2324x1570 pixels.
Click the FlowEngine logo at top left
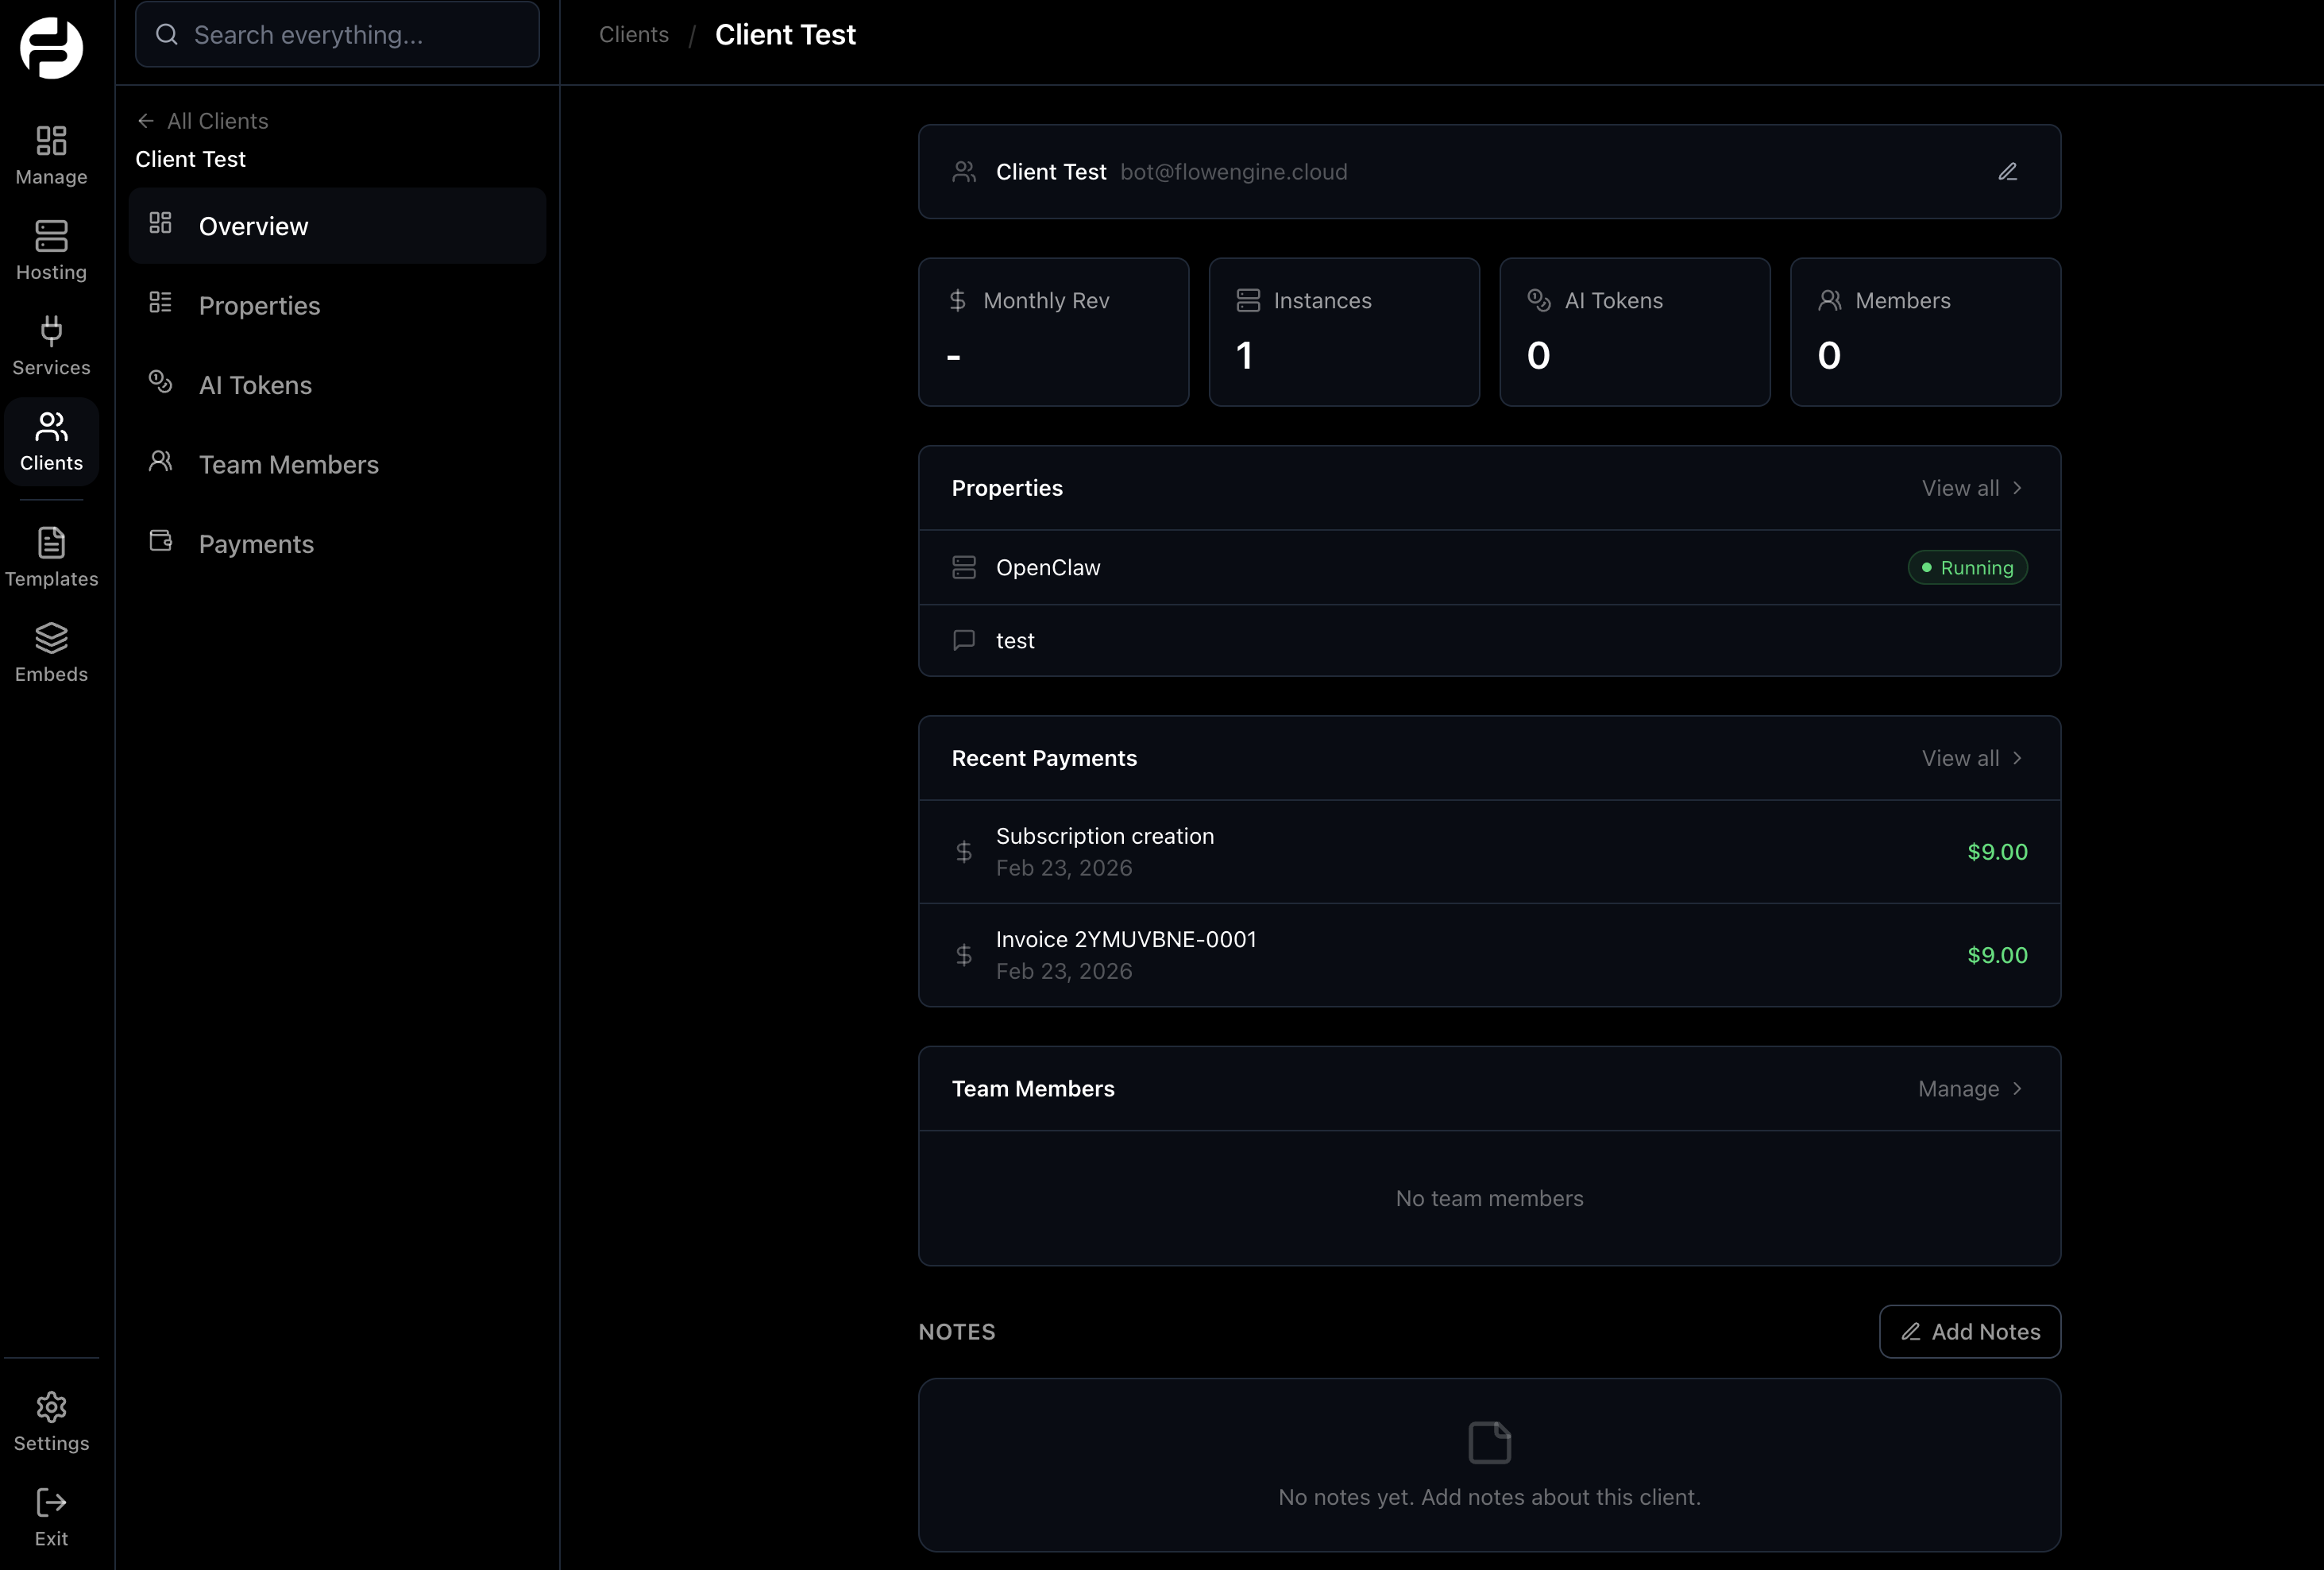pyautogui.click(x=51, y=47)
